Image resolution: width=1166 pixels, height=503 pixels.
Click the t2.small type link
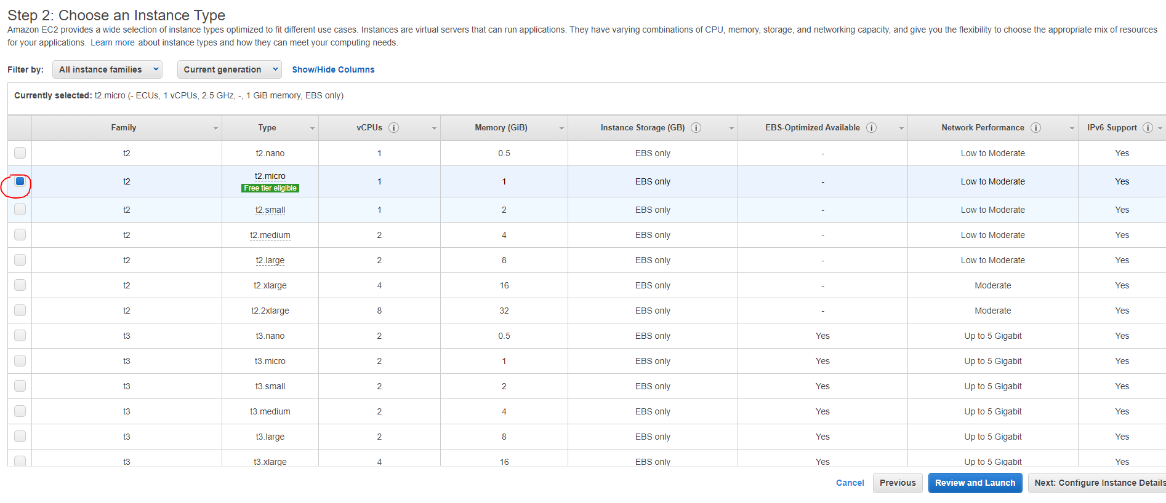click(270, 210)
